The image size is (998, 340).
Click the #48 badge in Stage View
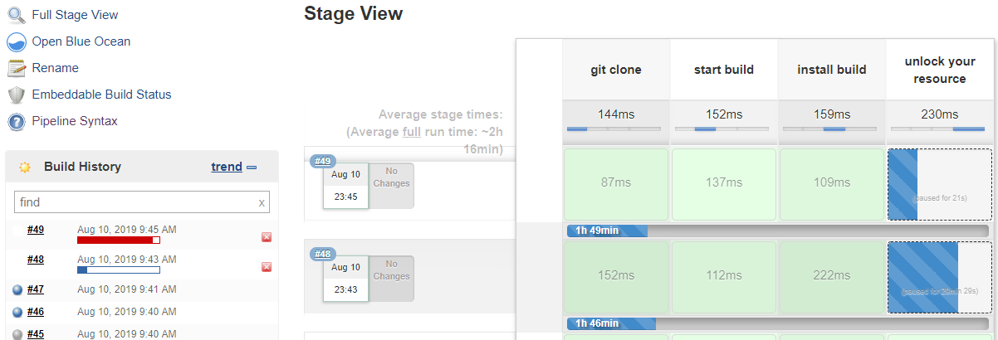(323, 255)
